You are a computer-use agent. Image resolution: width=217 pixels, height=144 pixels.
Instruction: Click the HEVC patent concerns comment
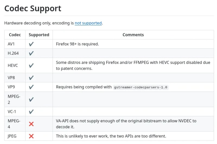(x=133, y=66)
